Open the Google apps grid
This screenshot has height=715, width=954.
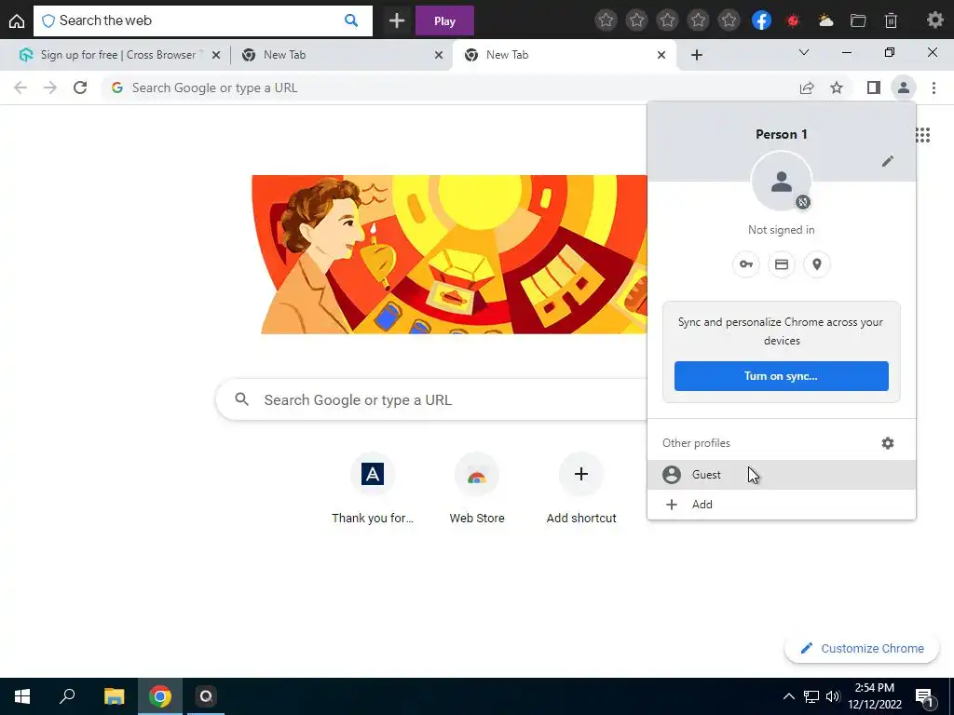923,135
